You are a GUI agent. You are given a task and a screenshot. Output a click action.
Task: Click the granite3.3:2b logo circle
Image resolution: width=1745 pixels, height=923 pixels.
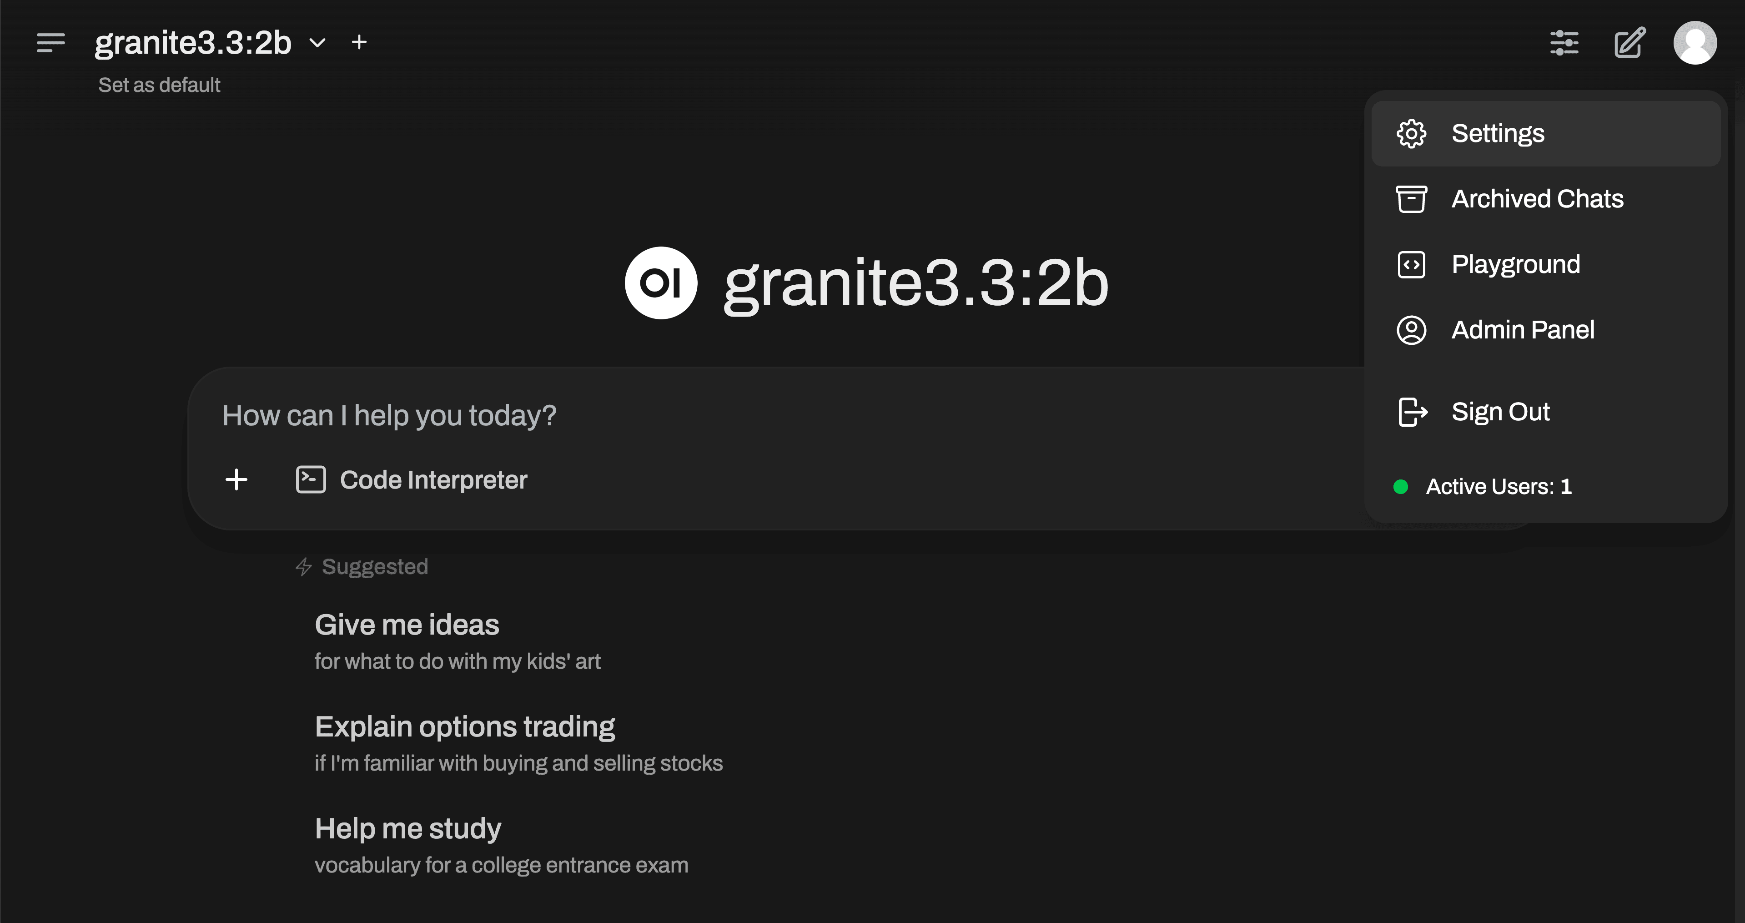point(660,282)
